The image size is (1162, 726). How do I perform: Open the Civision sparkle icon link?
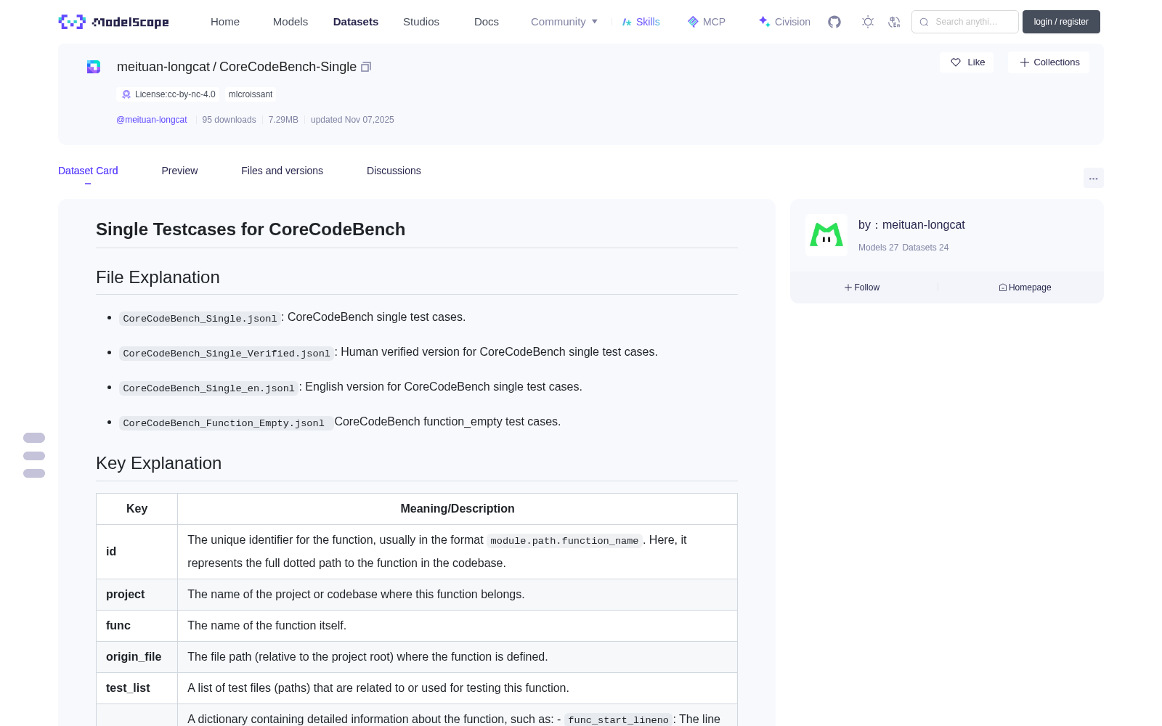(x=784, y=22)
